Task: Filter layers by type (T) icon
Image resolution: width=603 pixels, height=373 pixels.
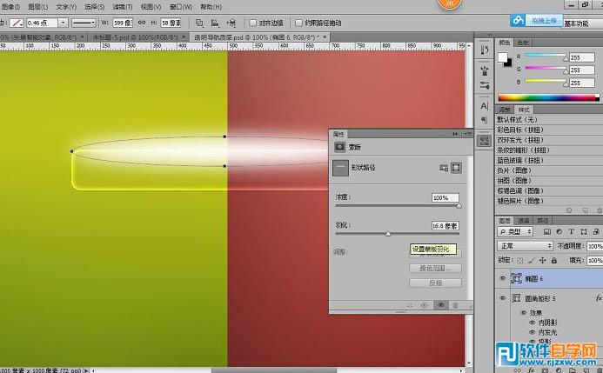Action: click(x=572, y=231)
